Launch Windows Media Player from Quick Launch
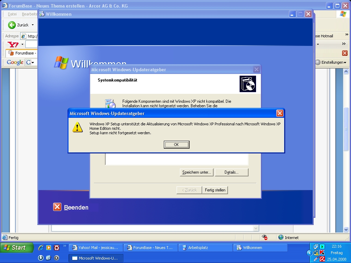351x263 pixels. point(49,247)
